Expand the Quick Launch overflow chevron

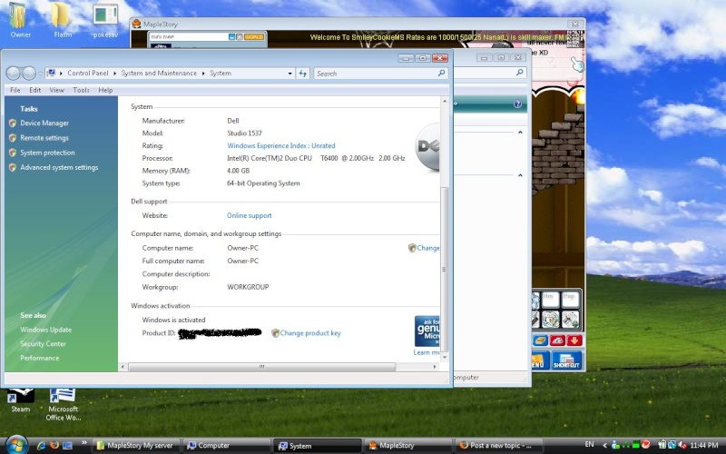tap(84, 442)
